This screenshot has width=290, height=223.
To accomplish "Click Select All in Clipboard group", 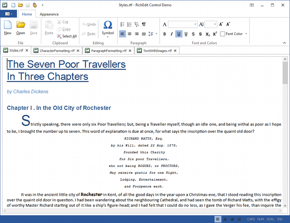I will (67, 36).
